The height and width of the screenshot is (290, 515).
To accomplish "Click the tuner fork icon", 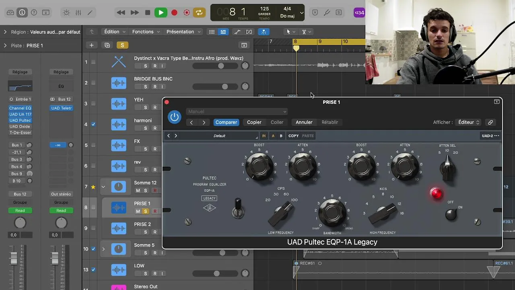I will pyautogui.click(x=327, y=12).
